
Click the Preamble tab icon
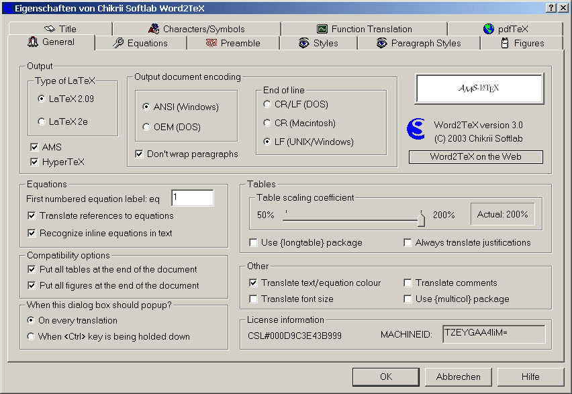(211, 43)
